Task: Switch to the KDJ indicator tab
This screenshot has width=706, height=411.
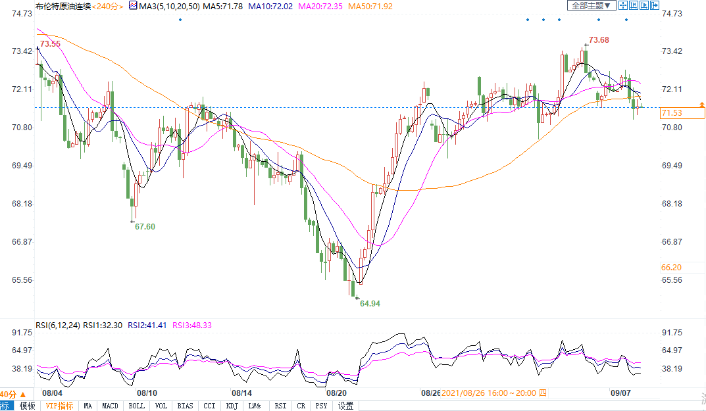Action: (232, 406)
